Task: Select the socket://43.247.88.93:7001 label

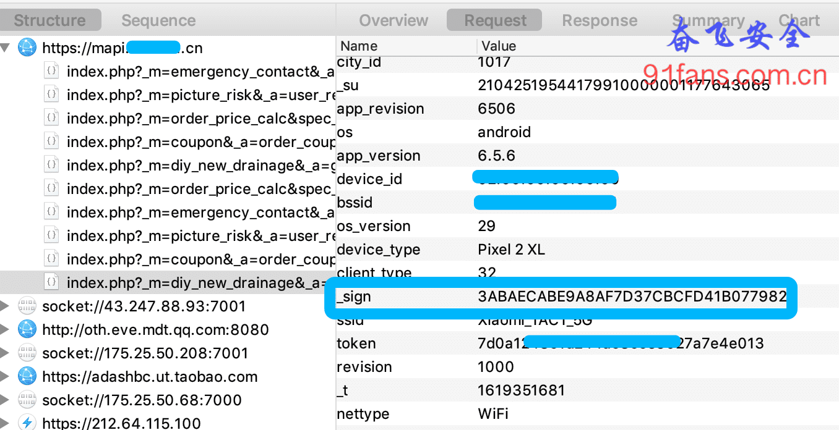Action: 144,306
